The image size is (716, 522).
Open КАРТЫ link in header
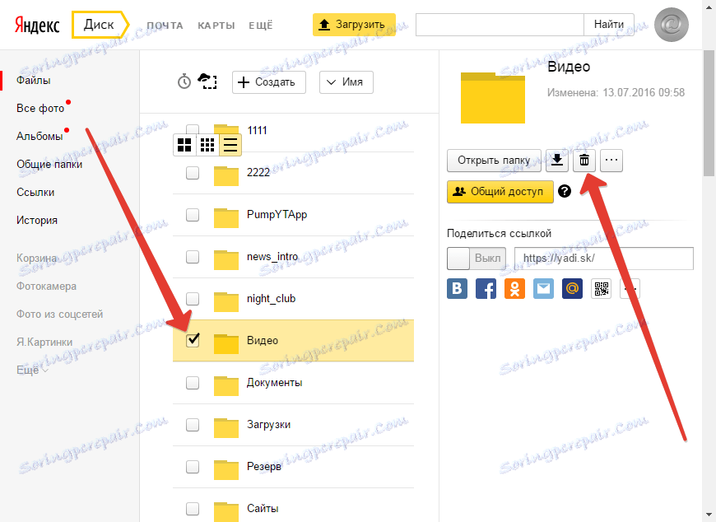click(216, 26)
